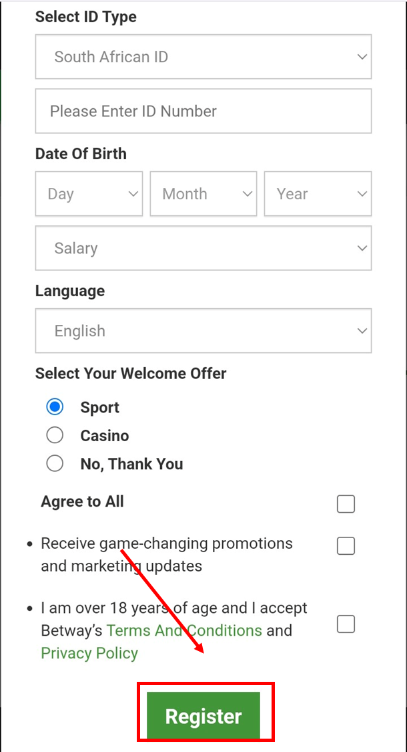
Task: Open the Salary dropdown
Action: [203, 248]
